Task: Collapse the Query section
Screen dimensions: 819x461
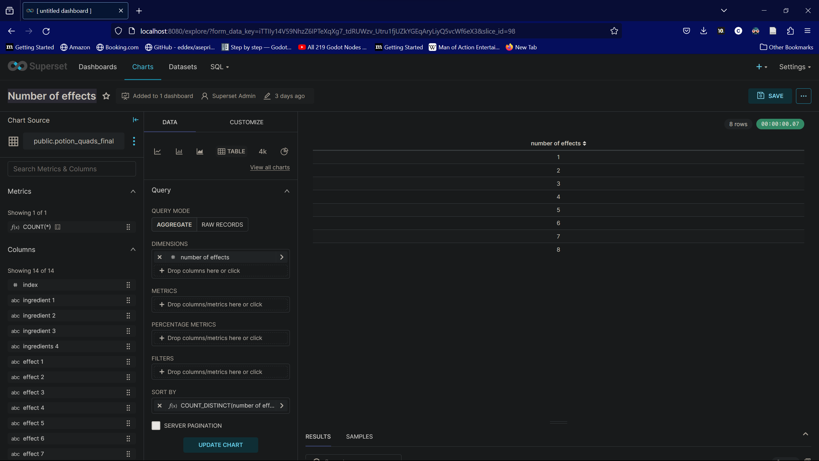Action: point(287,191)
